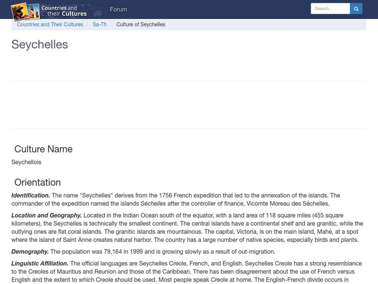Focus the Search input field
This screenshot has height=284, width=378.
point(330,9)
